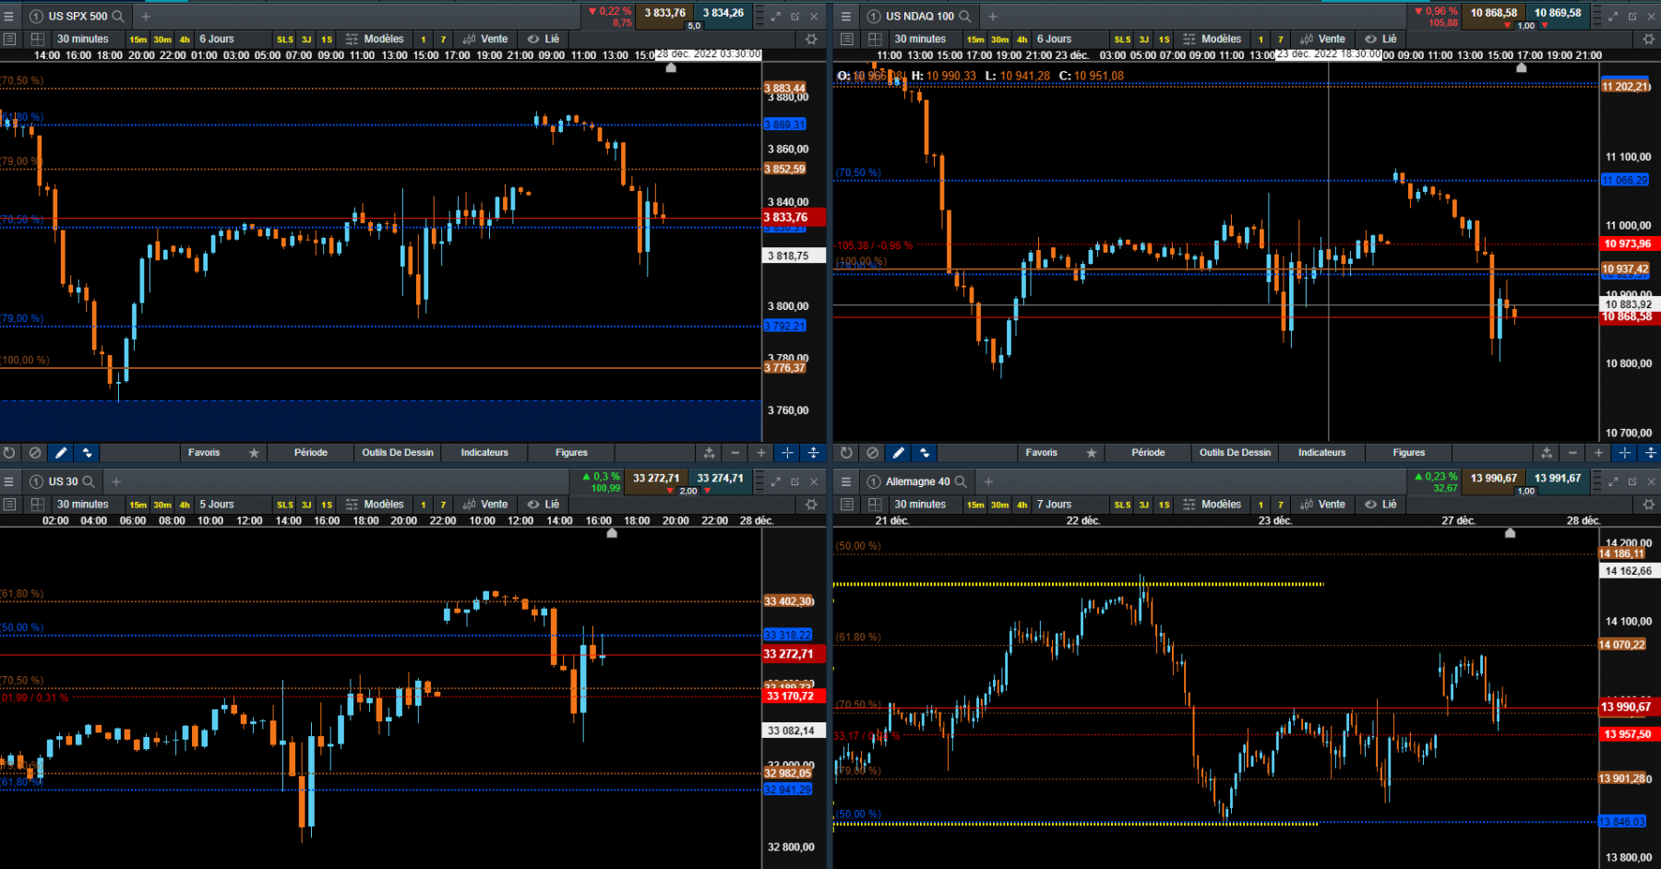Image resolution: width=1661 pixels, height=869 pixels.
Task: Open Outils De Dessin under US NDAQ 100 chart
Action: click(1236, 453)
